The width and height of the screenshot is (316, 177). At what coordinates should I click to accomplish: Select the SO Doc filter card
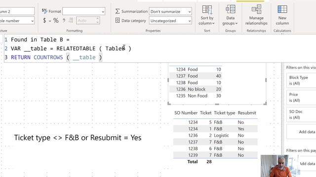301,115
